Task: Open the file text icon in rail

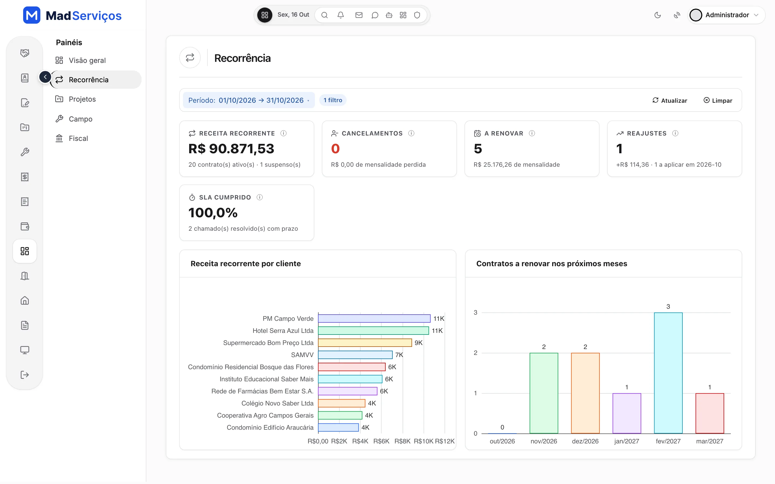Action: (25, 326)
